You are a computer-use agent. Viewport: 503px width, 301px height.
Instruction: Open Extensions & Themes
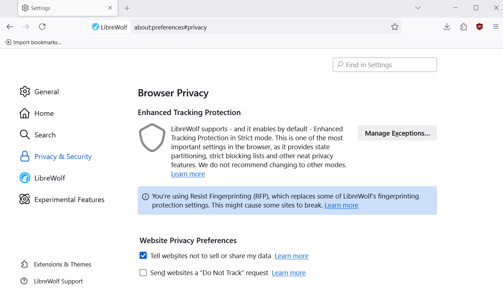click(56, 264)
